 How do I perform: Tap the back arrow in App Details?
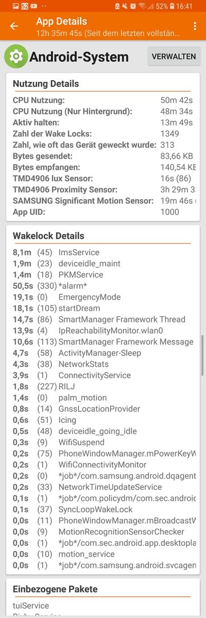[14, 26]
